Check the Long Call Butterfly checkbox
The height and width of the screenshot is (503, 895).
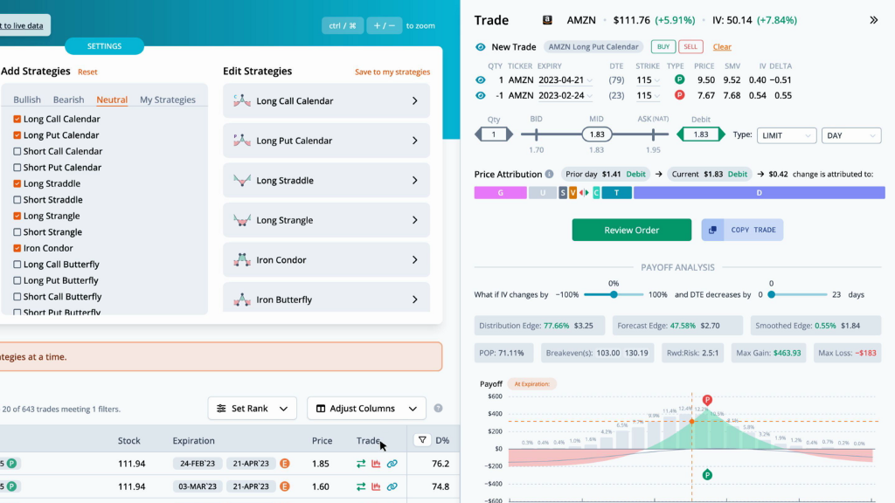pyautogui.click(x=17, y=264)
